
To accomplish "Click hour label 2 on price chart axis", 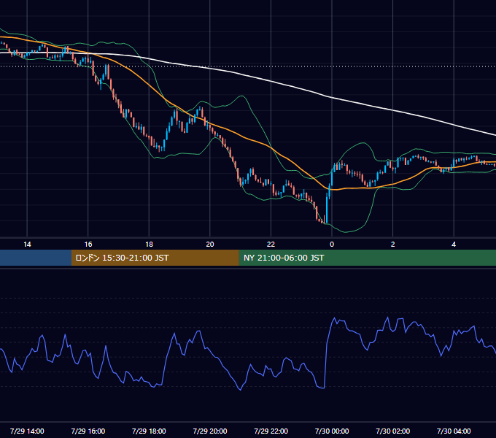I will [393, 245].
